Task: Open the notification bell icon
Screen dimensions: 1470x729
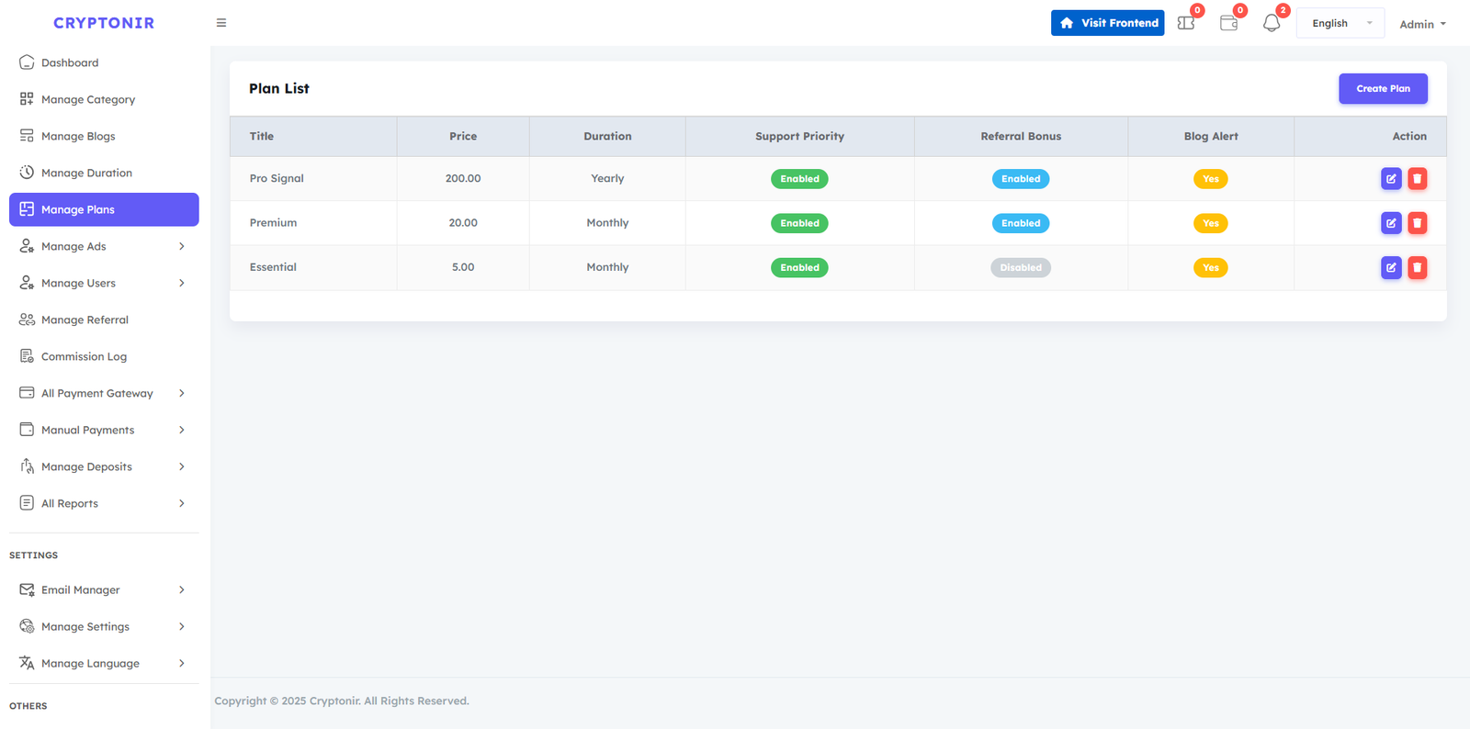Action: coord(1271,24)
